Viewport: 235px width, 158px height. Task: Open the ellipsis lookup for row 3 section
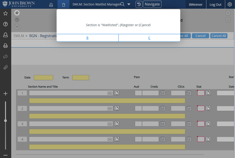tap(110, 124)
